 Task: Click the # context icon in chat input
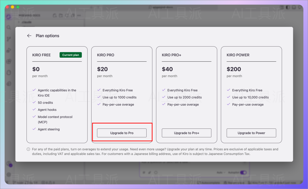click(x=144, y=172)
